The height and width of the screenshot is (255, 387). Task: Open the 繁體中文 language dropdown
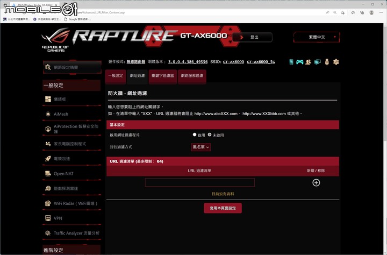pyautogui.click(x=317, y=37)
